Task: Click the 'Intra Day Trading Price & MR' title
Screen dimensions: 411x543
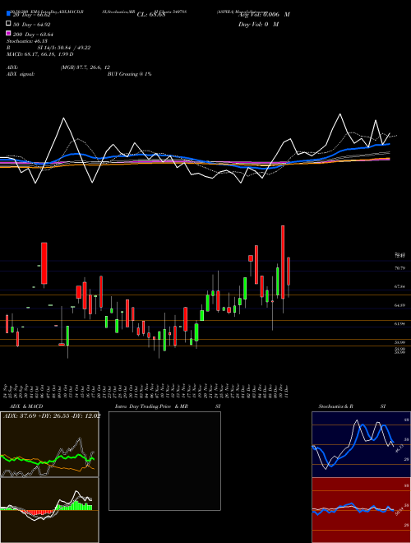Action: tap(151, 406)
